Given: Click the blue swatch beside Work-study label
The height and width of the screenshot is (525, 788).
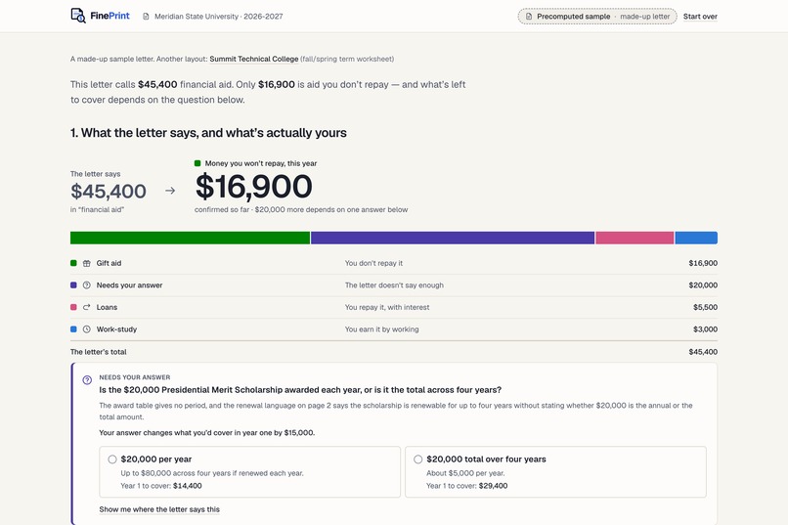Looking at the screenshot, I should click(73, 329).
